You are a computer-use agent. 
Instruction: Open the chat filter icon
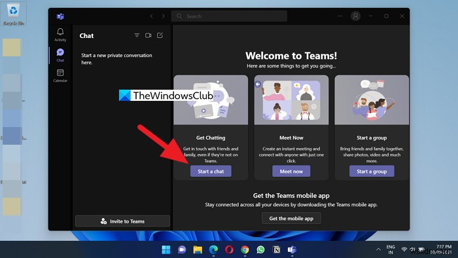pyautogui.click(x=137, y=35)
